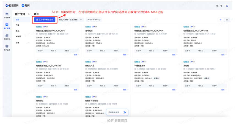The height and width of the screenshot is (124, 236).
Task: Open the 数据报告 sidebar icon
Action: coord(7,37)
